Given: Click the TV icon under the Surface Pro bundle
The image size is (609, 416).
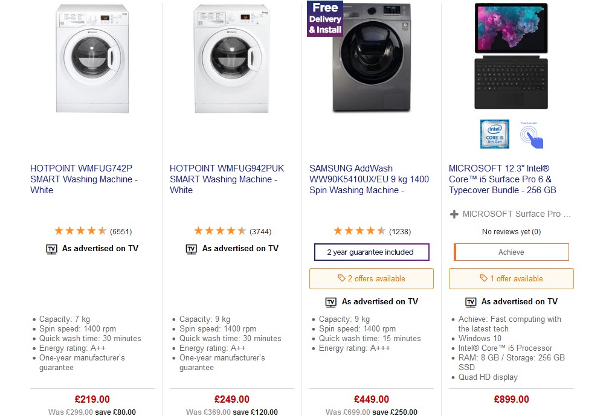Looking at the screenshot, I should click(471, 302).
